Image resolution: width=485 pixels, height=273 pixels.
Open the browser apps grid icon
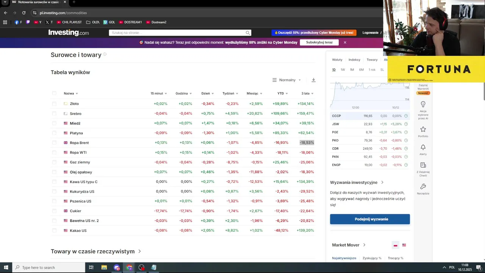pos(5,22)
